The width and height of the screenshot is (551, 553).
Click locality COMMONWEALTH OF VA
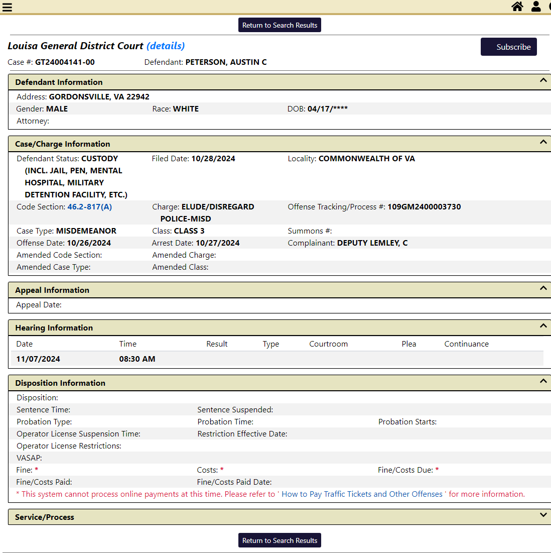pyautogui.click(x=367, y=159)
